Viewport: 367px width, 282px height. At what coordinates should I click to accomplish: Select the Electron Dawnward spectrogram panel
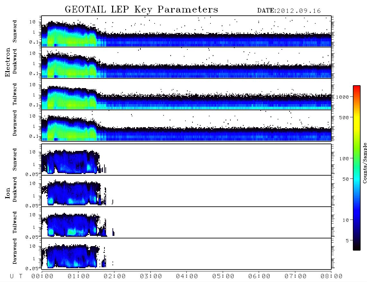[186, 125]
